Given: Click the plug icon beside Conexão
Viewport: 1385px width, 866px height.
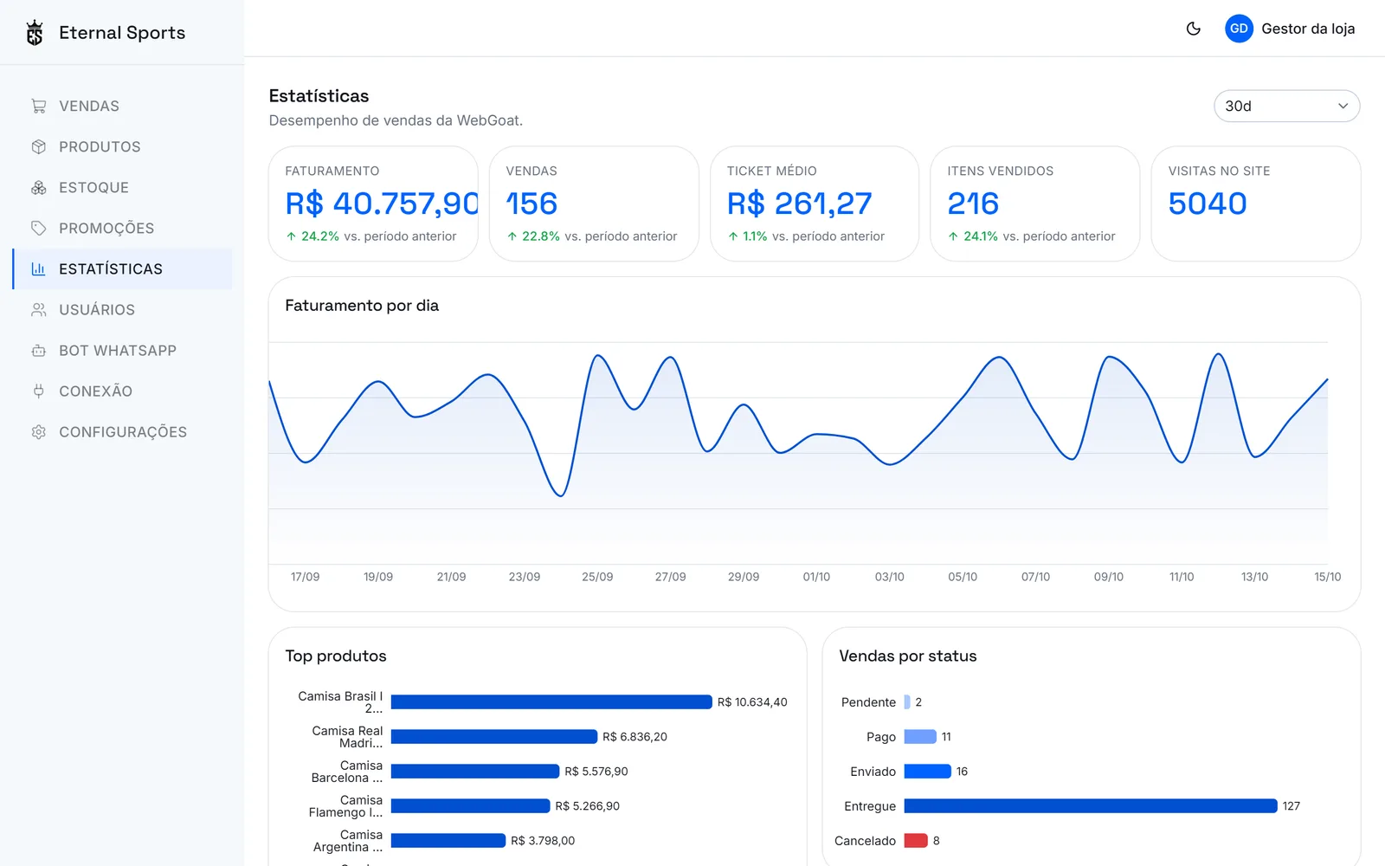Looking at the screenshot, I should 39,391.
